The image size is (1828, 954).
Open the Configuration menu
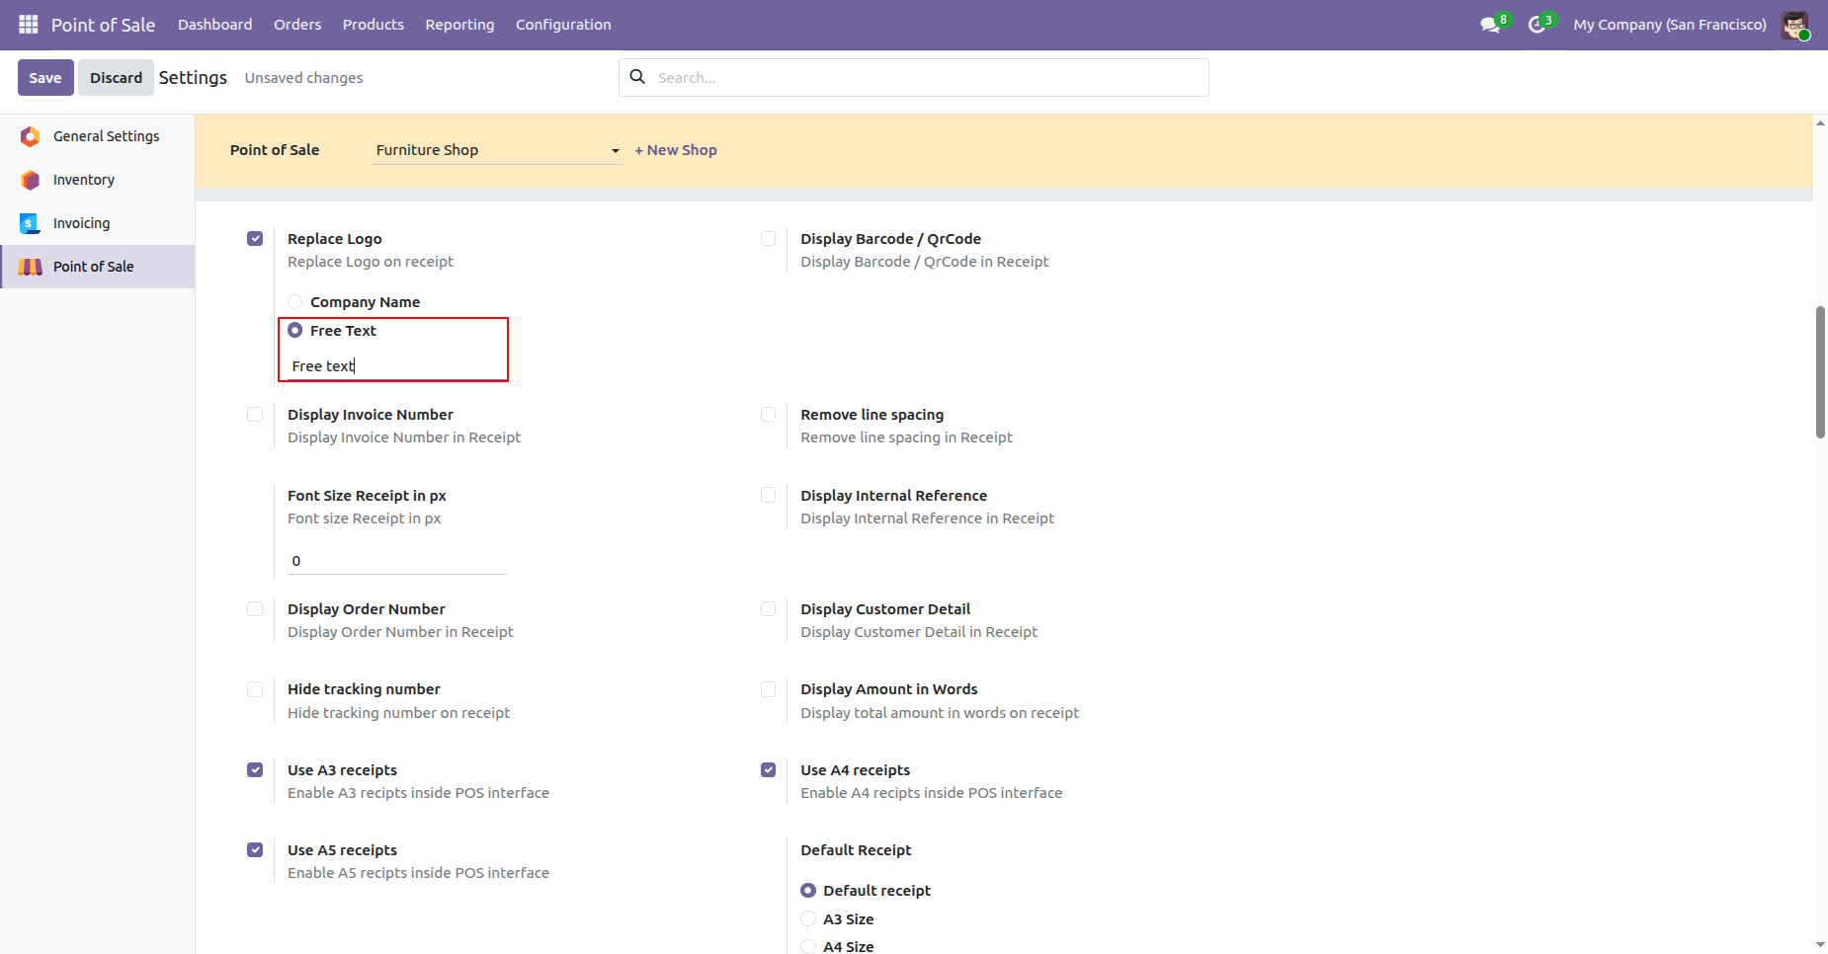(563, 25)
